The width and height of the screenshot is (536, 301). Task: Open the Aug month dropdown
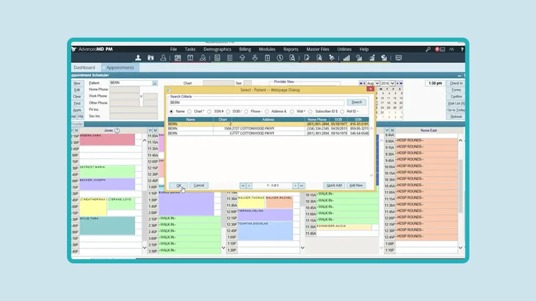pos(373,84)
